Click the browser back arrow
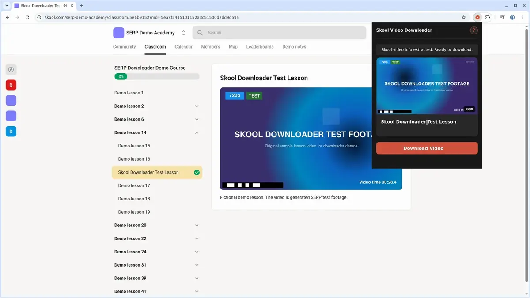The width and height of the screenshot is (530, 298). (8, 17)
